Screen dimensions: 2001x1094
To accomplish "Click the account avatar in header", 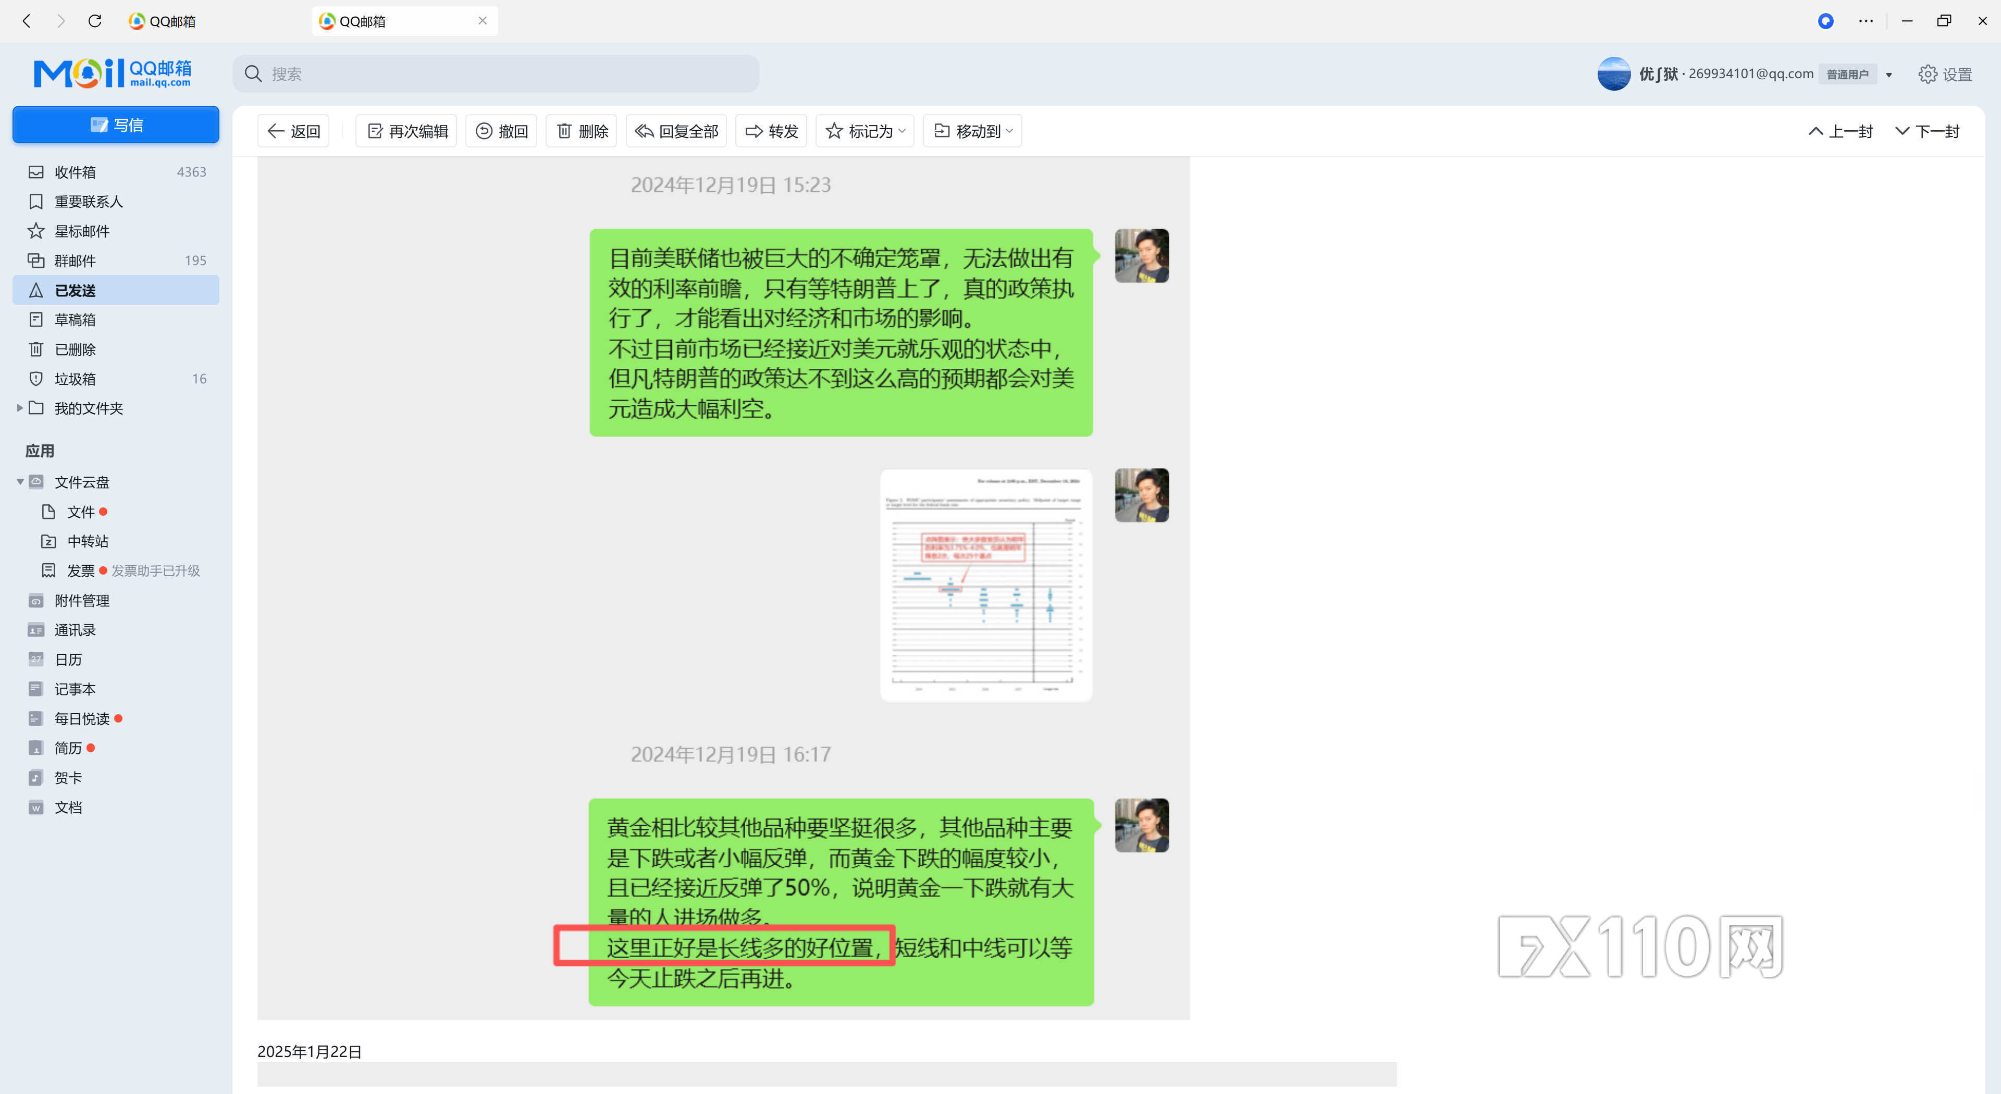I will [1613, 74].
